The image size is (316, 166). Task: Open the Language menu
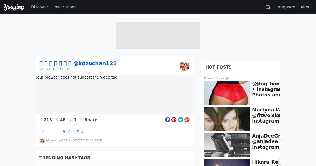pos(285,7)
